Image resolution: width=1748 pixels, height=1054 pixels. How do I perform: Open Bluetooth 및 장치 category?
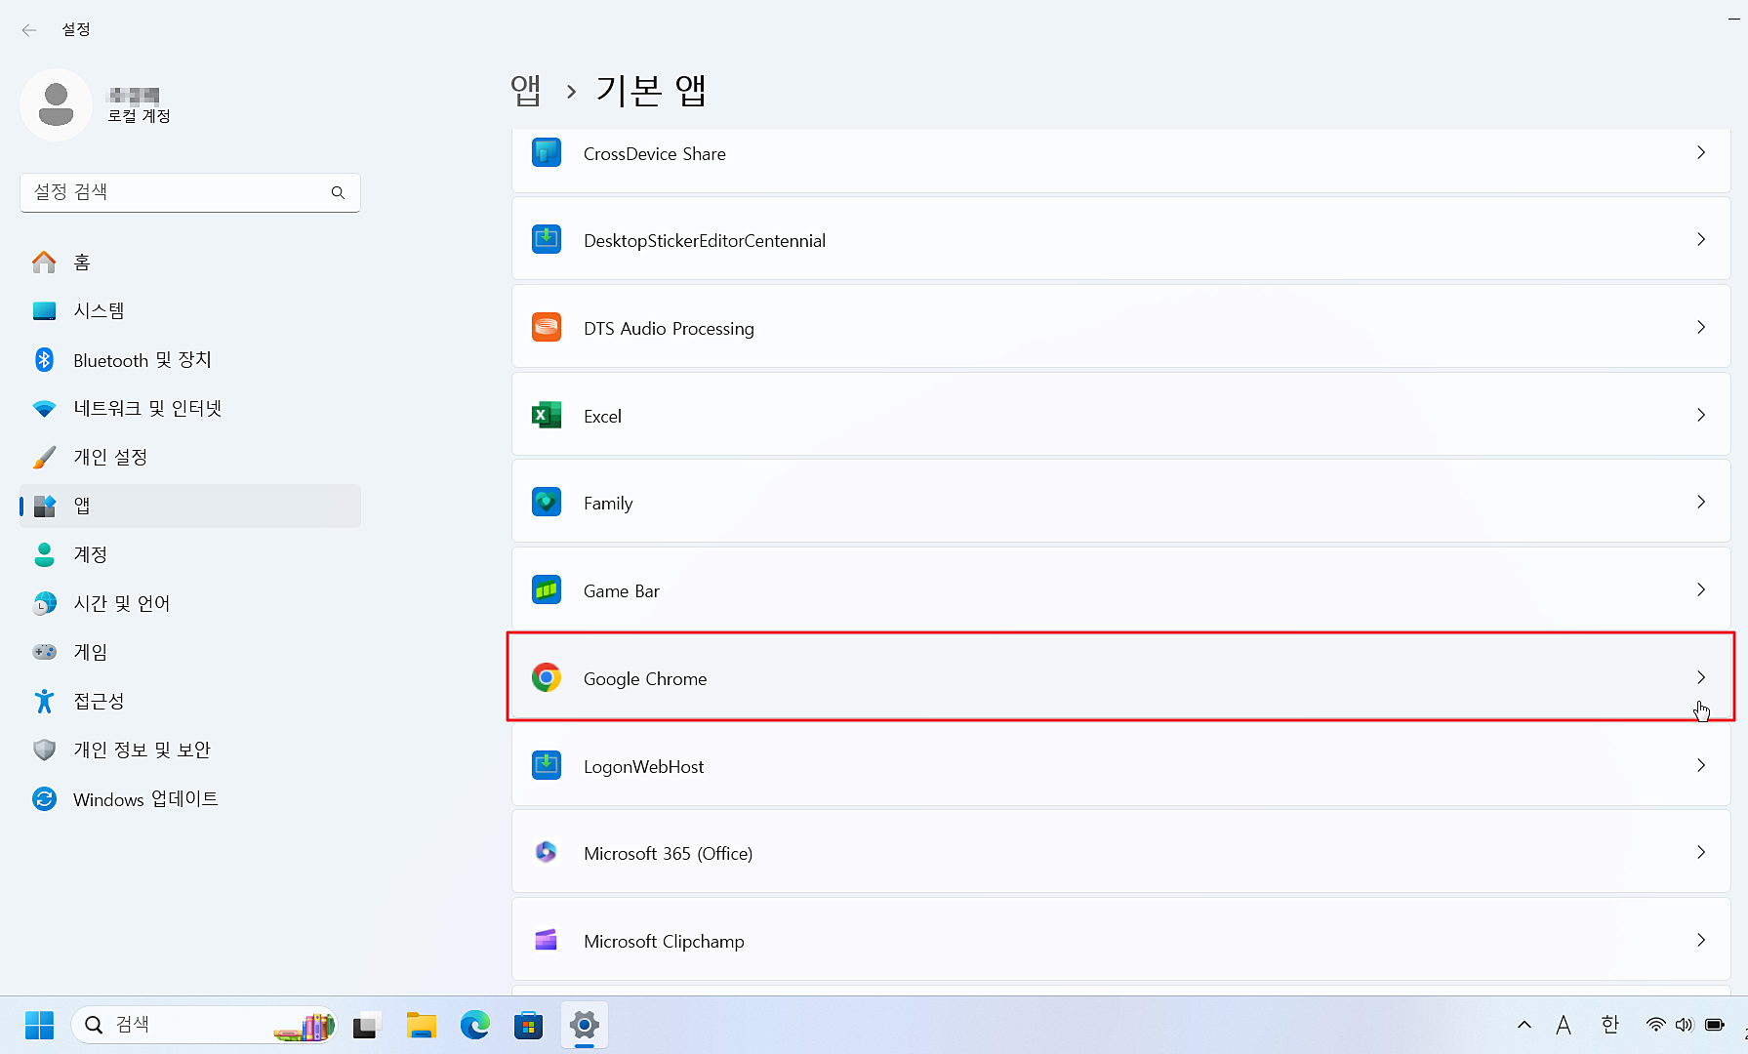pyautogui.click(x=190, y=359)
